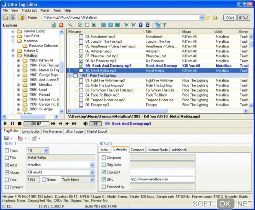Enable the Composer checkbox
Screen dimensions: 255x210
pos(104,158)
